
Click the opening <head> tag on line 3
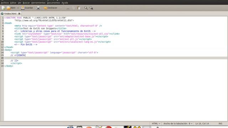pos(8,23)
